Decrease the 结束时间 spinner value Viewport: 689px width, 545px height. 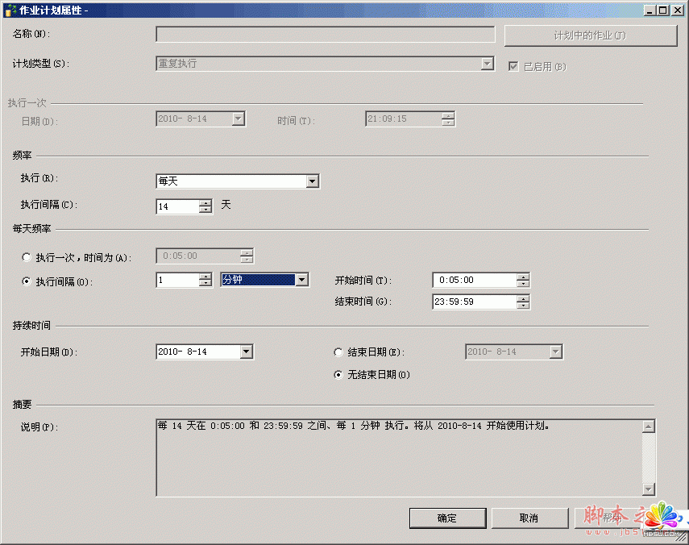coord(524,306)
